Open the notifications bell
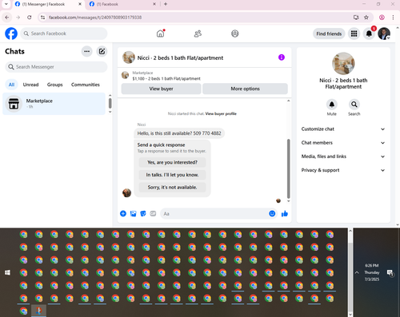 (369, 34)
